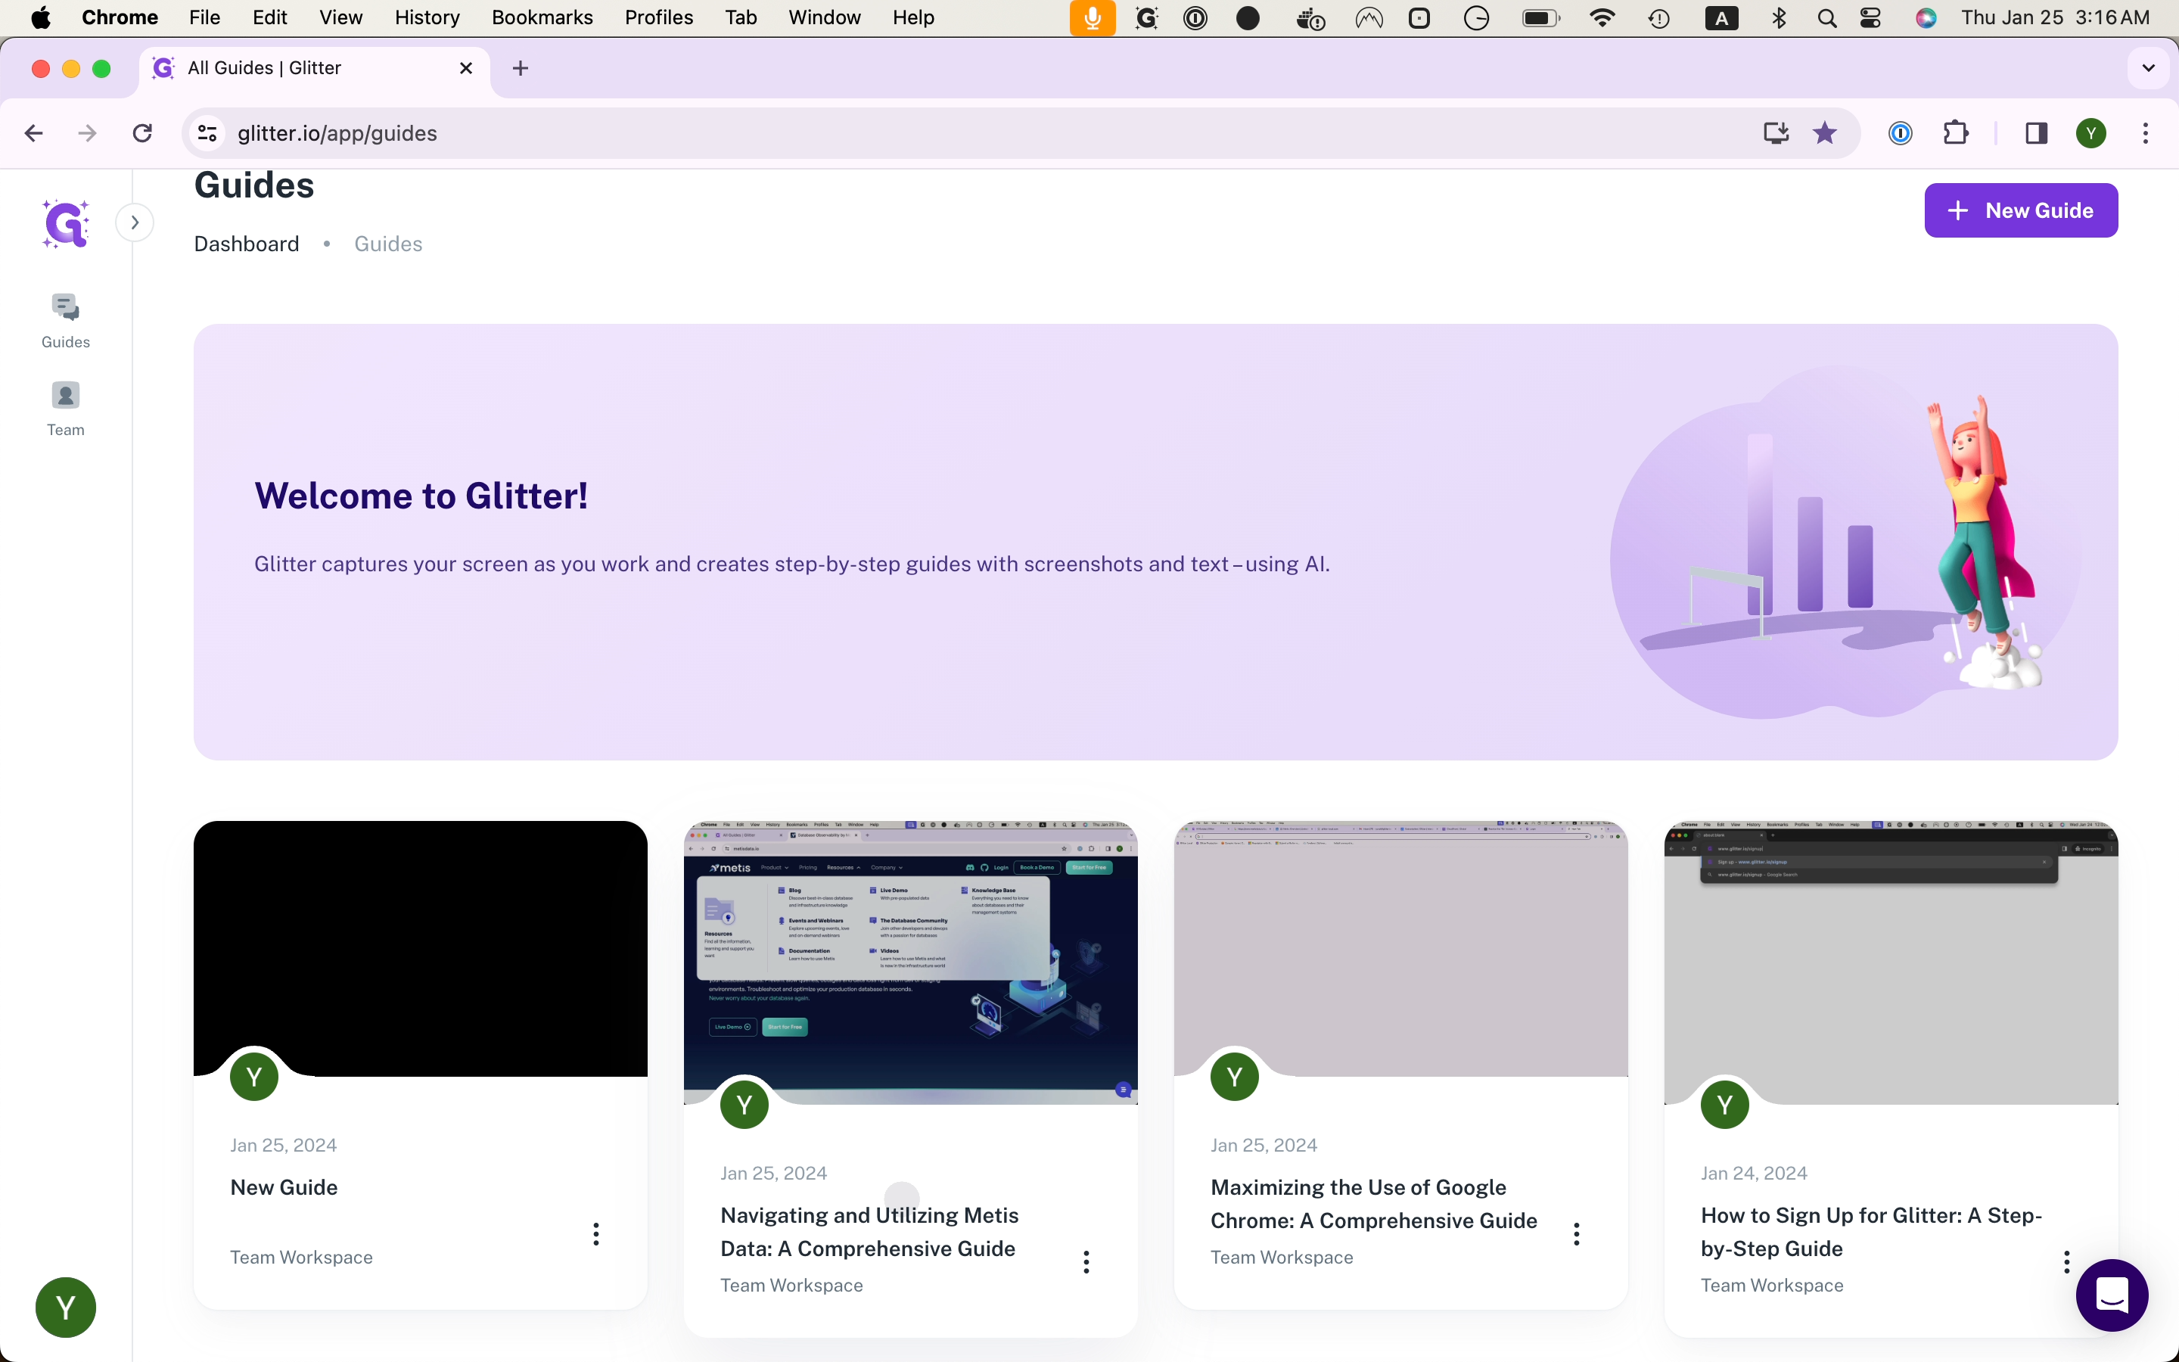Click author avatar on Sign Up guide card
Image resolution: width=2179 pixels, height=1362 pixels.
pos(1724,1105)
